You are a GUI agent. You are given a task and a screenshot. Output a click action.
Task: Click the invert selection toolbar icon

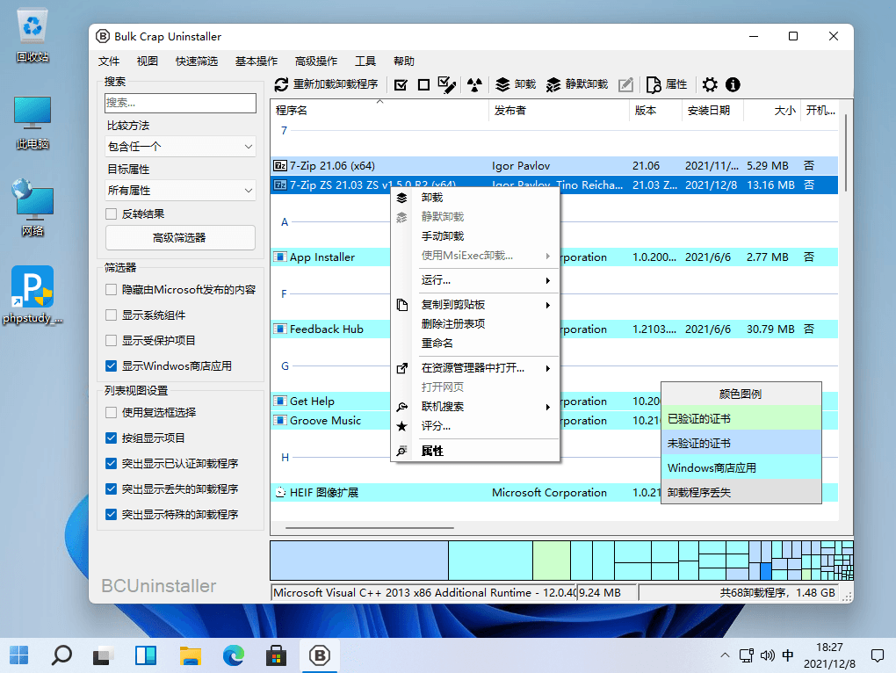(x=447, y=84)
